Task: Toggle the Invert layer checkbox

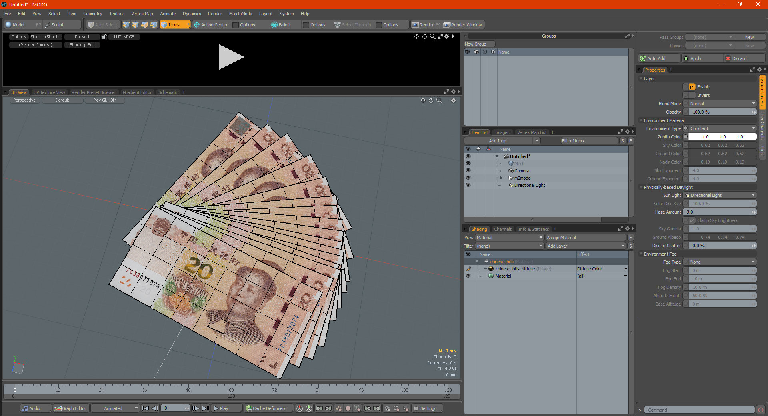Action: [x=692, y=95]
